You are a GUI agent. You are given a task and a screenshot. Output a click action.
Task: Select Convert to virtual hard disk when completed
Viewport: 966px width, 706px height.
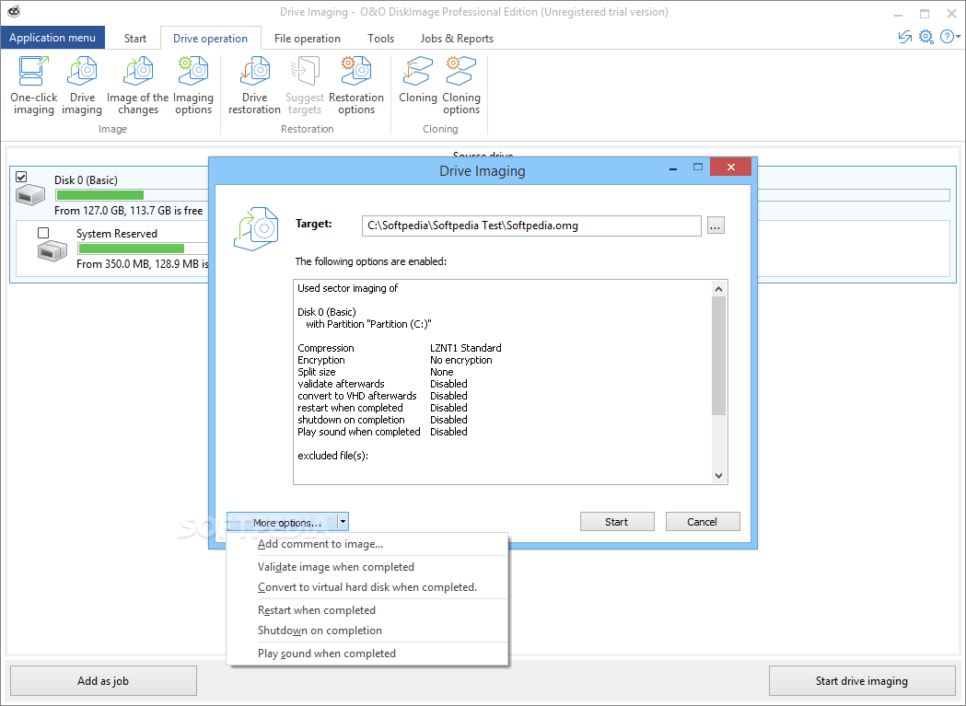click(367, 587)
